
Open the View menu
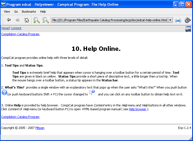[7, 12]
